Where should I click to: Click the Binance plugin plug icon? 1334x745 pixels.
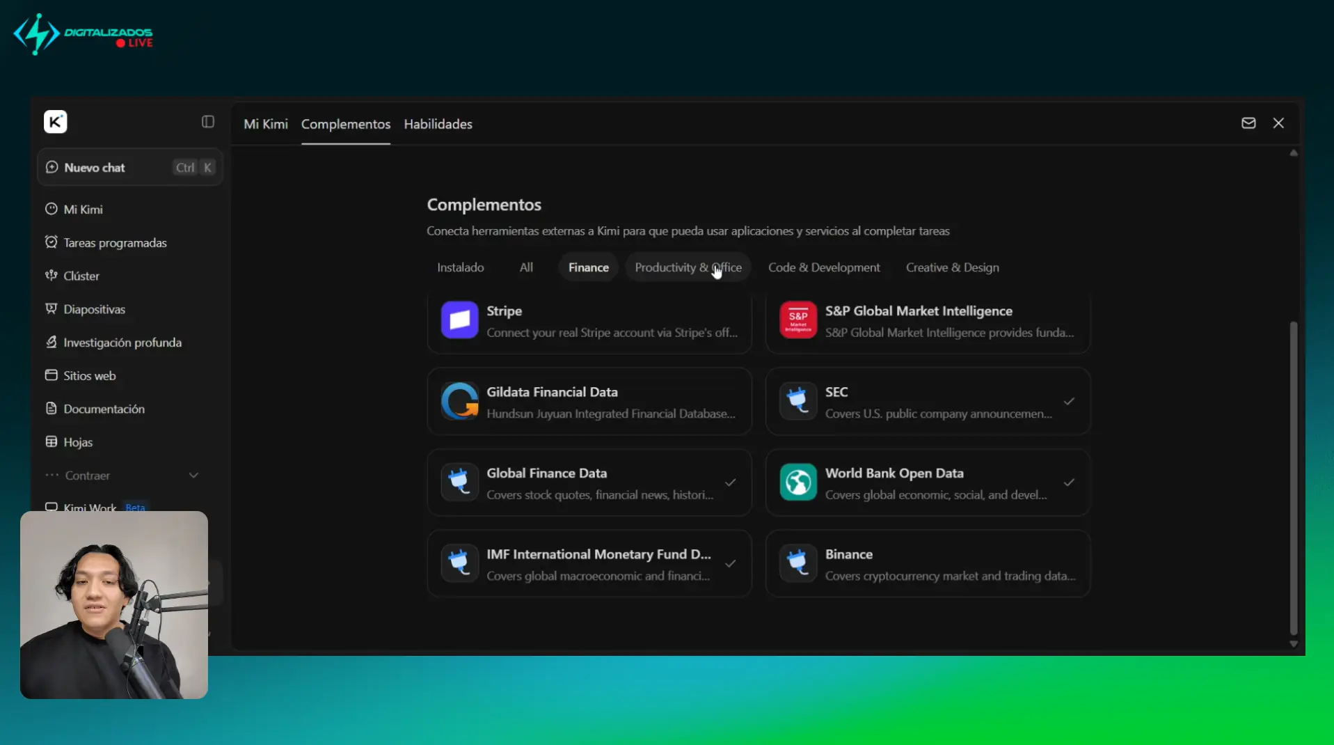pos(798,563)
